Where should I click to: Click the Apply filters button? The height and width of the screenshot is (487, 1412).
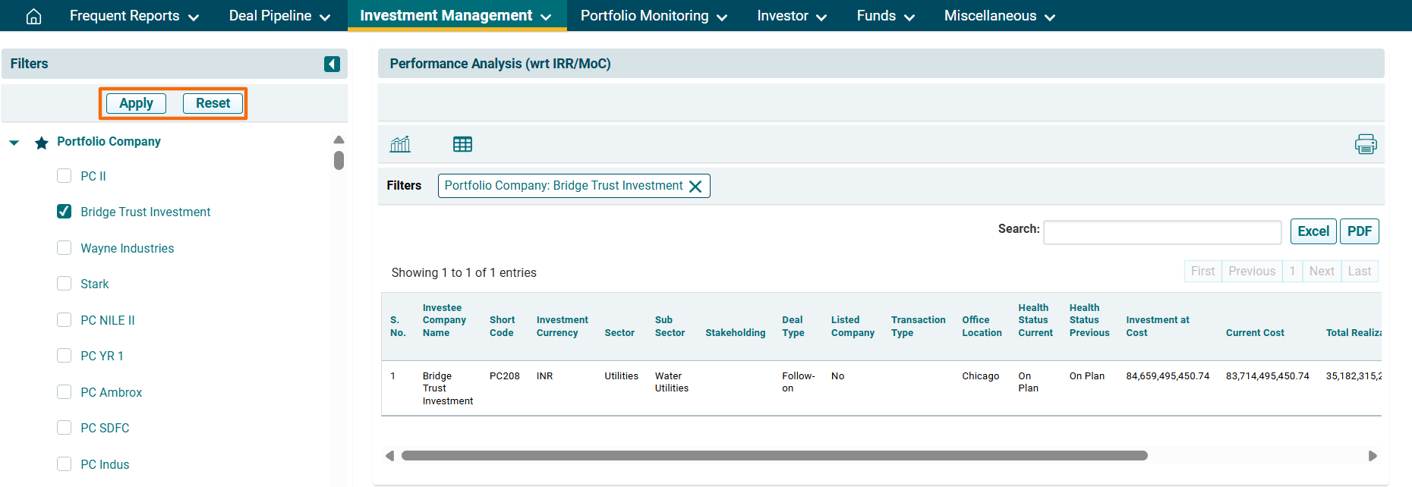pyautogui.click(x=136, y=103)
